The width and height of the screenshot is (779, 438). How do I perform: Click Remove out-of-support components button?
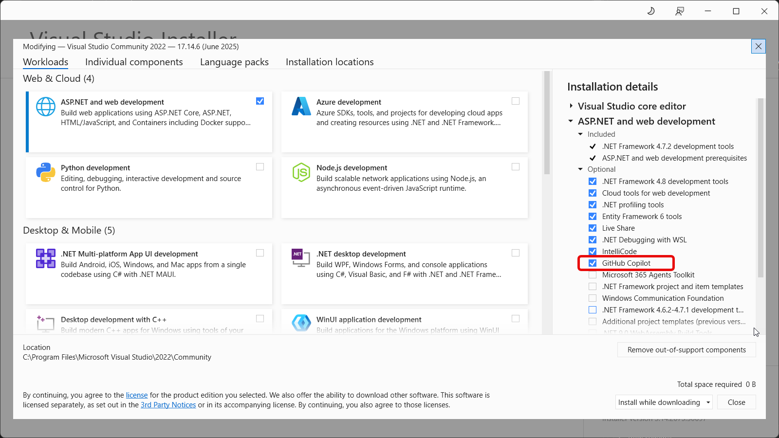tap(686, 350)
